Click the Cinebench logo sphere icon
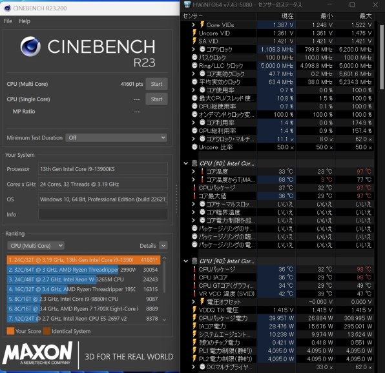 (30, 46)
